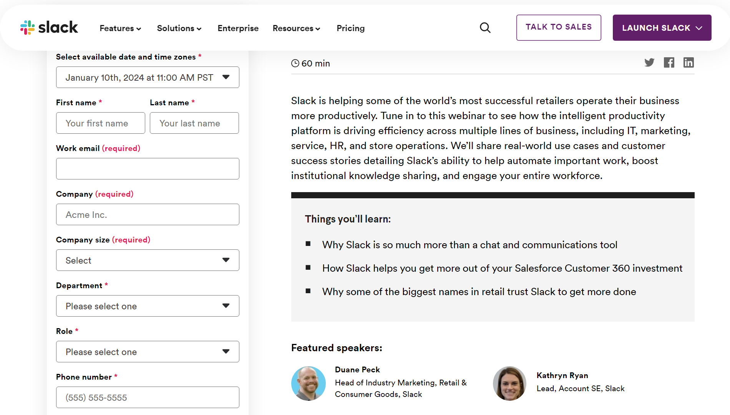Click the Talk to Sales button
This screenshot has width=730, height=415.
click(559, 27)
